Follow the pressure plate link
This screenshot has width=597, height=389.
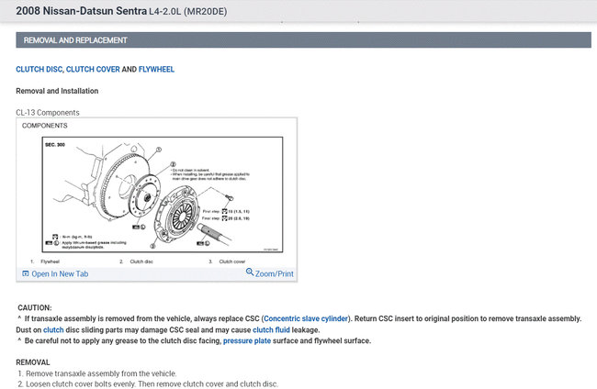[x=247, y=340]
